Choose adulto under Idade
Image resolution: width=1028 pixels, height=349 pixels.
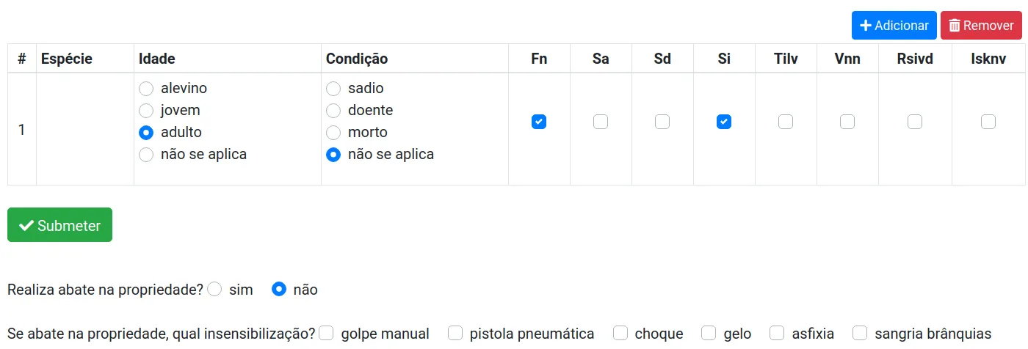(x=146, y=133)
